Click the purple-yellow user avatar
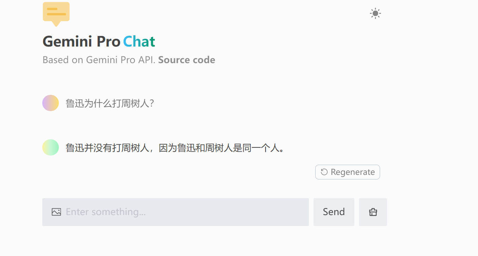Image resolution: width=478 pixels, height=256 pixels. [50, 103]
